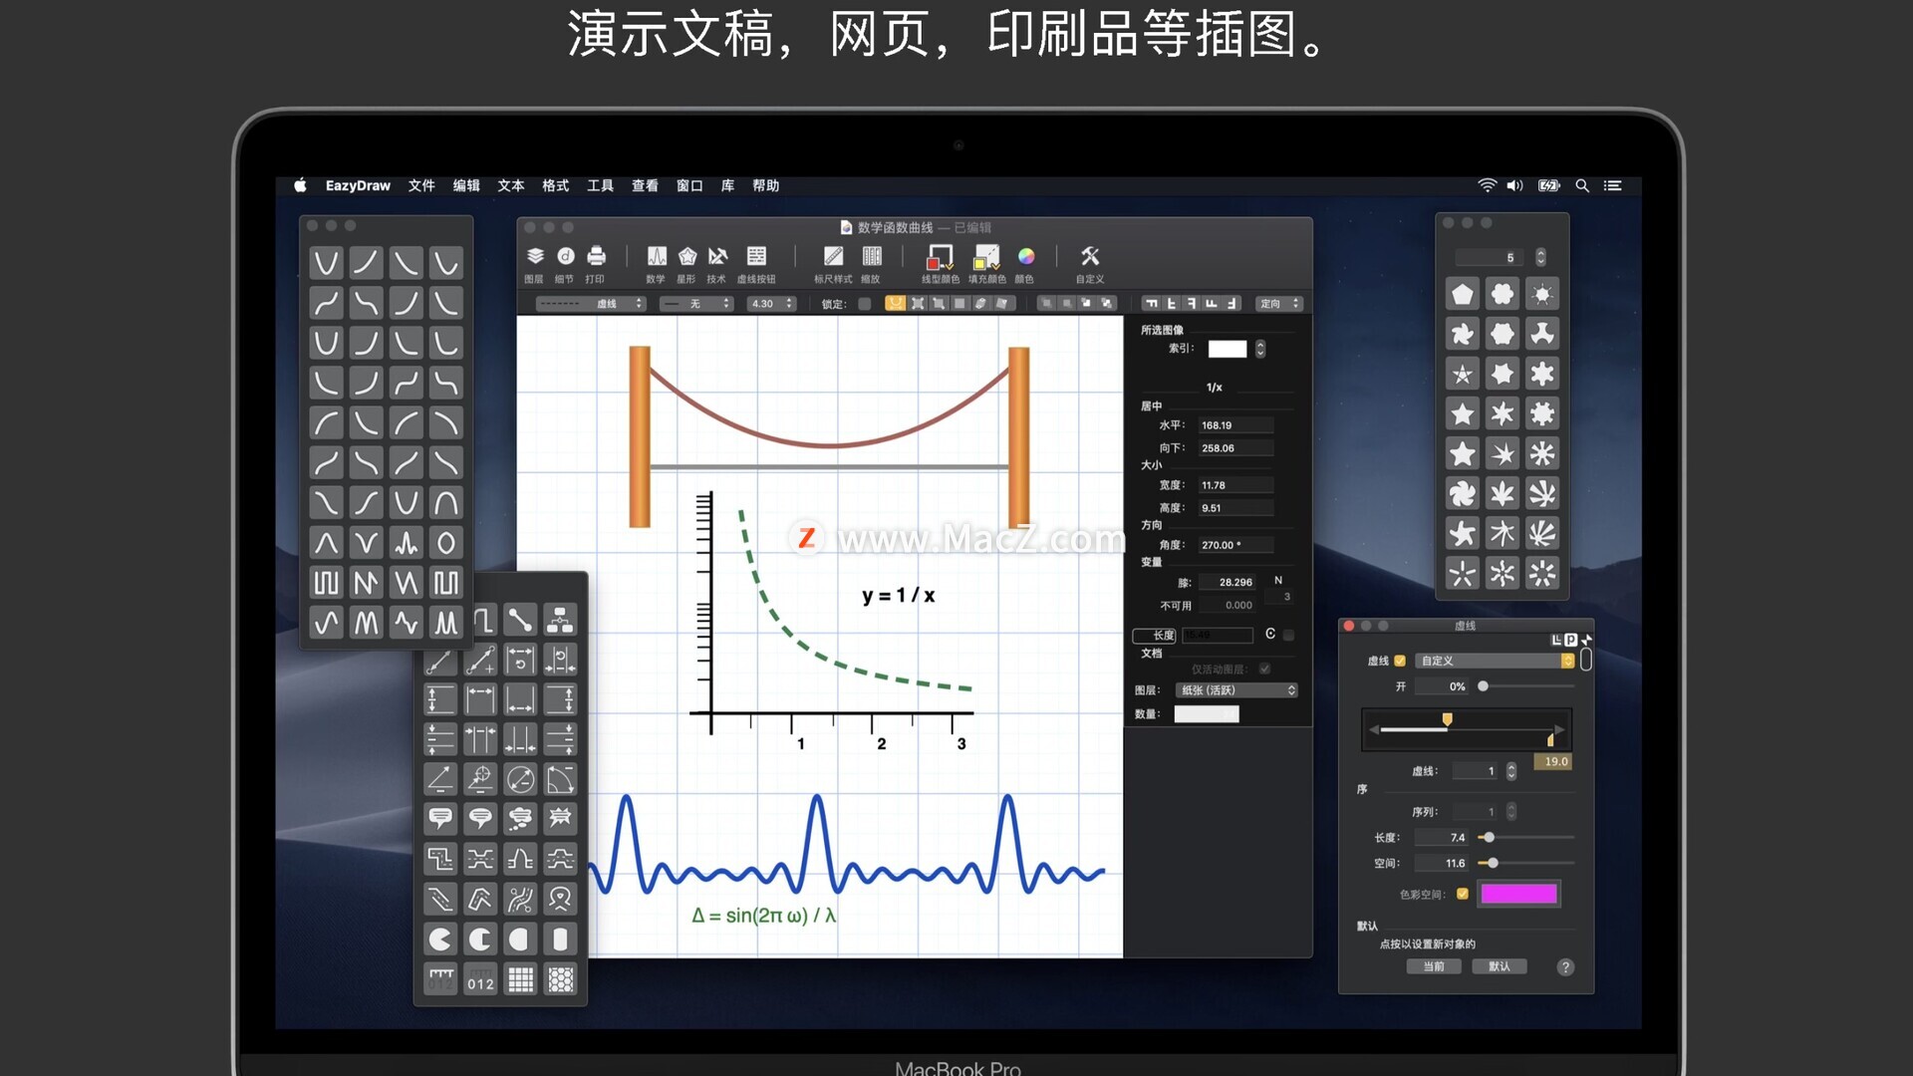The height and width of the screenshot is (1076, 1913).
Task: Click the 填充颜色 fill color icon
Action: (x=986, y=258)
